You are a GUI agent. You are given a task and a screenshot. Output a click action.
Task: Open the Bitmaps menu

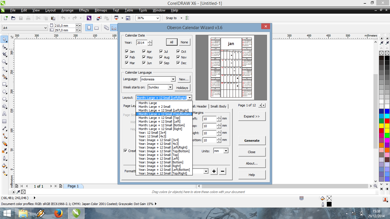coord(101,10)
